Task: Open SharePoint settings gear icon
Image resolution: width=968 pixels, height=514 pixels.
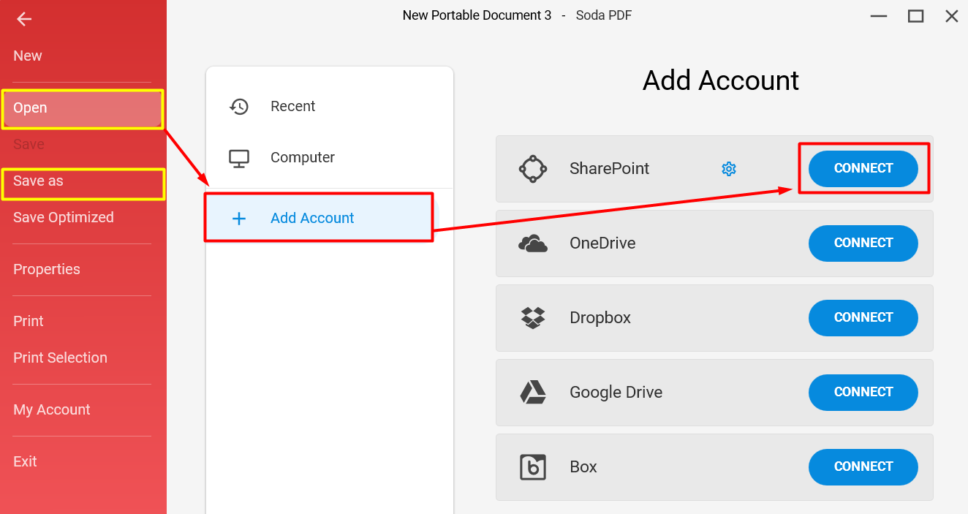Action: point(729,169)
